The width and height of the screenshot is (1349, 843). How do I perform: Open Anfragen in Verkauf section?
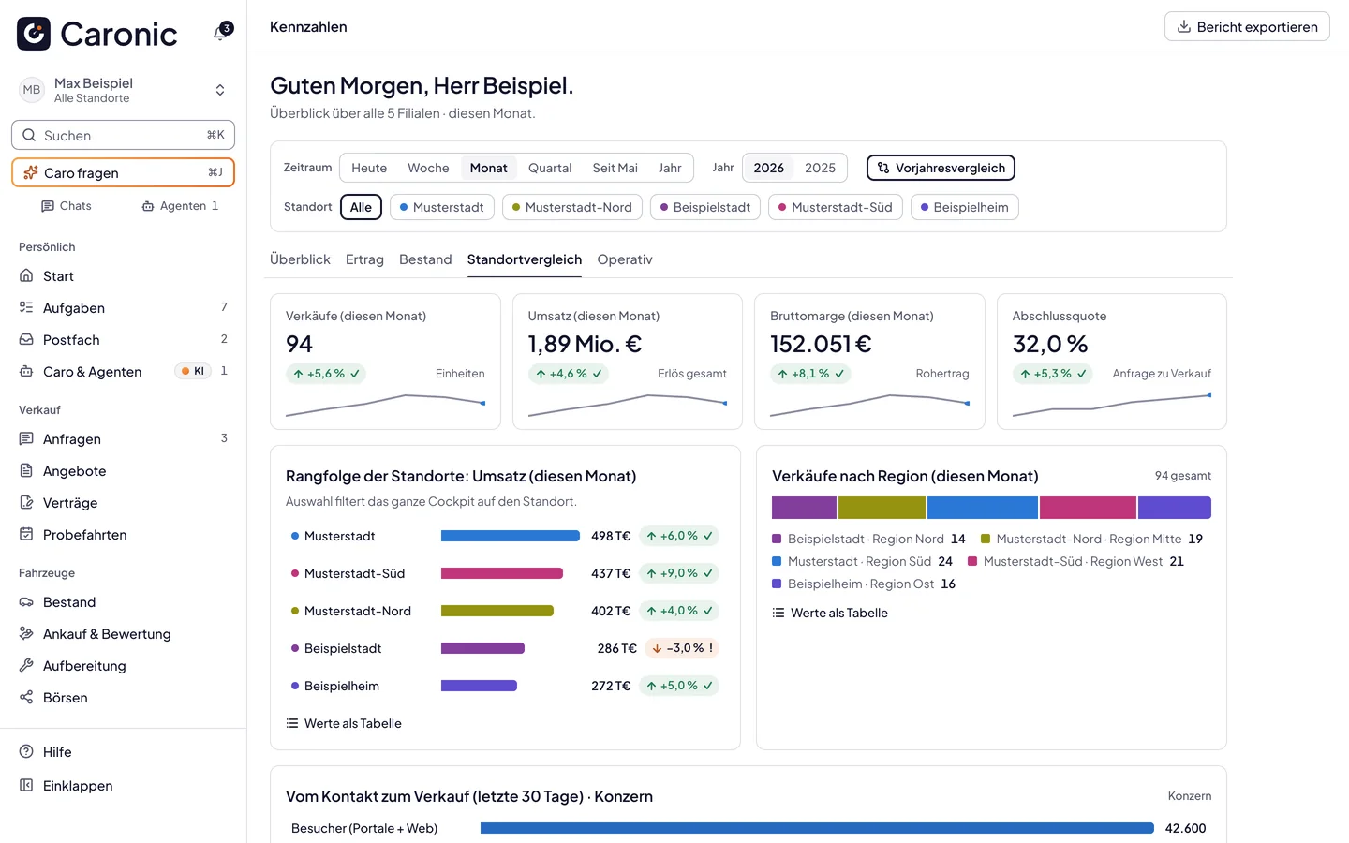point(123,439)
